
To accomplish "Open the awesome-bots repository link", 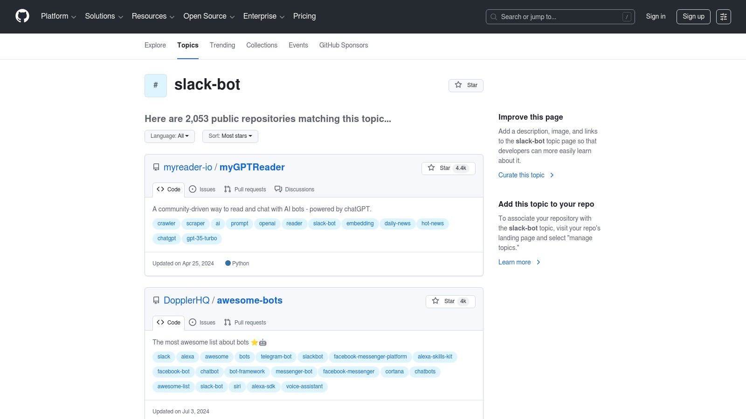I will coord(249,300).
